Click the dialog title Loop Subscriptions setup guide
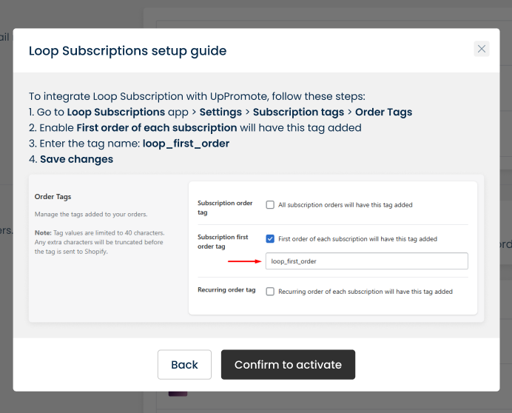This screenshot has width=512, height=413. tap(127, 51)
